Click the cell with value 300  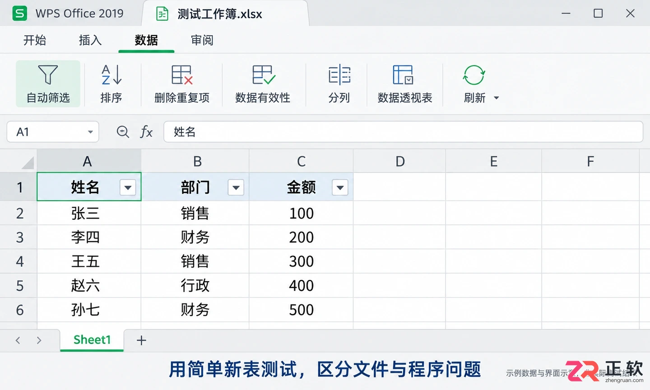pyautogui.click(x=301, y=261)
